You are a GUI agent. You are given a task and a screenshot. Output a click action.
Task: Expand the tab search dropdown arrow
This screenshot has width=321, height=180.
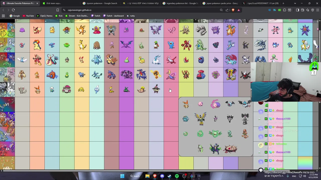coord(295,3)
